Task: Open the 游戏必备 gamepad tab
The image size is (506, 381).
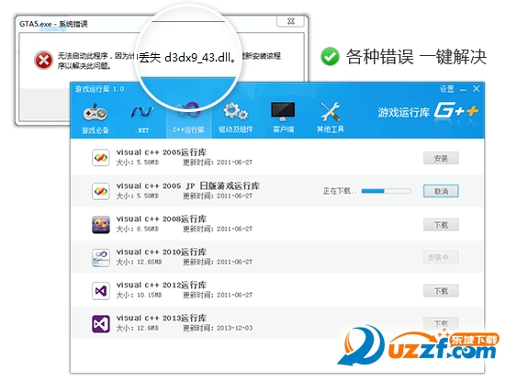Action: click(95, 118)
